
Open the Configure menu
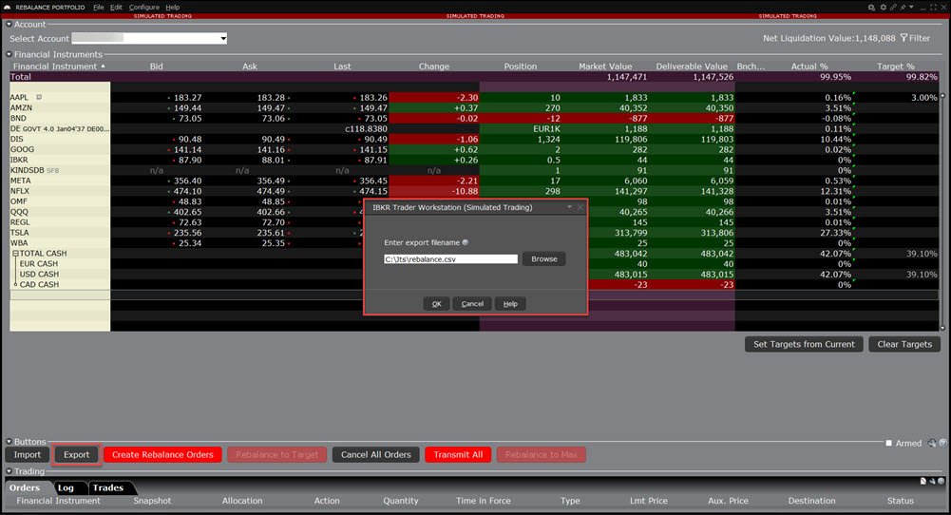(143, 8)
